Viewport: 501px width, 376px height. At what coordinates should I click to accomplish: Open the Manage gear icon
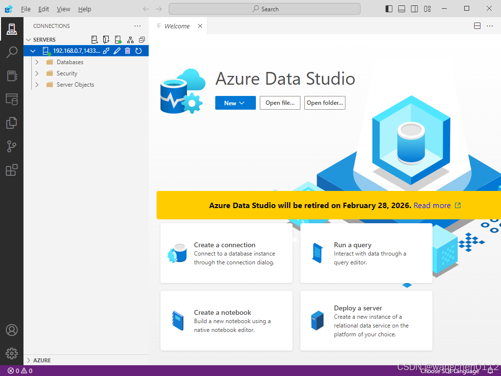pos(12,353)
